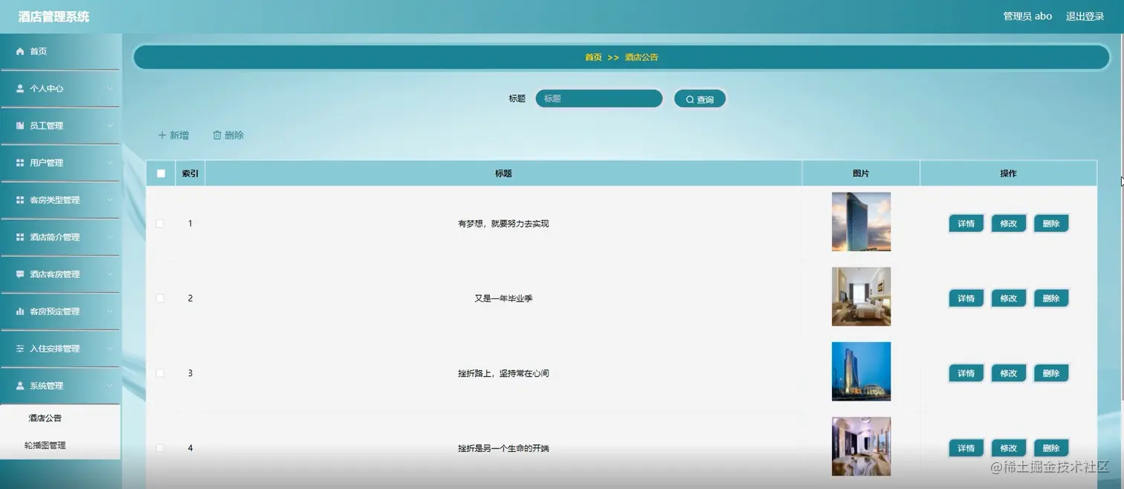Image resolution: width=1124 pixels, height=489 pixels.
Task: Expand the 客房类型管理 menu arrow
Action: tap(110, 200)
